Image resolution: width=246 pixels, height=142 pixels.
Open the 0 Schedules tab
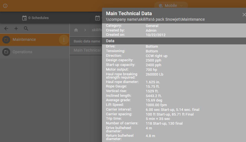(x=35, y=18)
